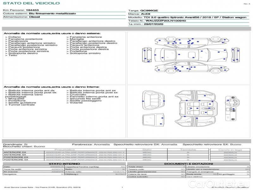Select Arval Service Lease Italia footer address
Viewport: 253px width, 190px height.
coord(42,187)
